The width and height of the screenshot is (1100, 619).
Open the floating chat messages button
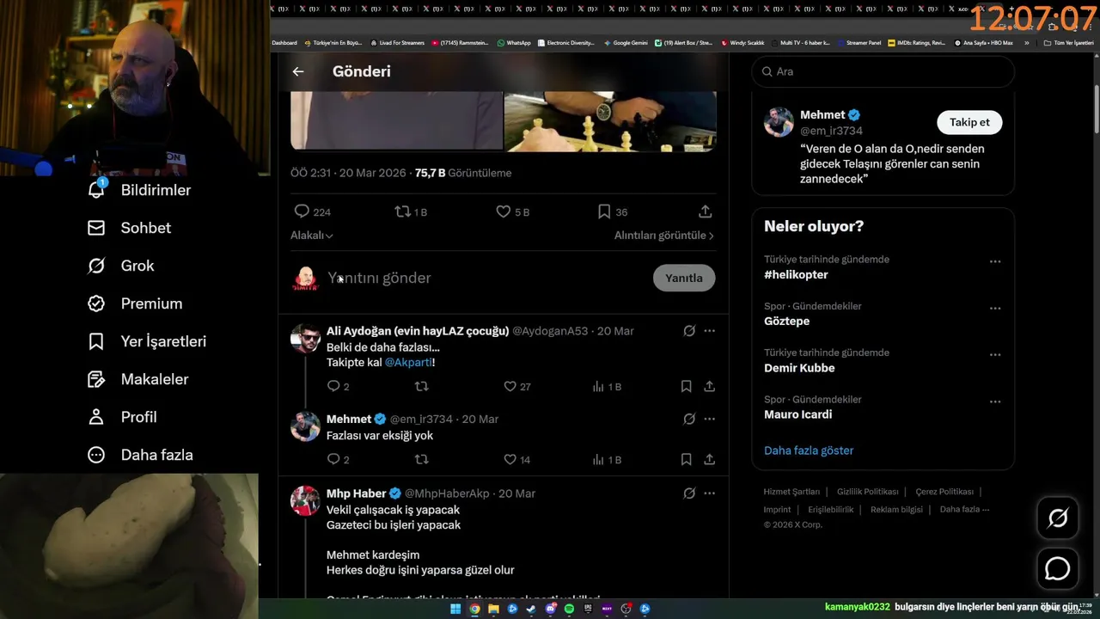pyautogui.click(x=1057, y=569)
